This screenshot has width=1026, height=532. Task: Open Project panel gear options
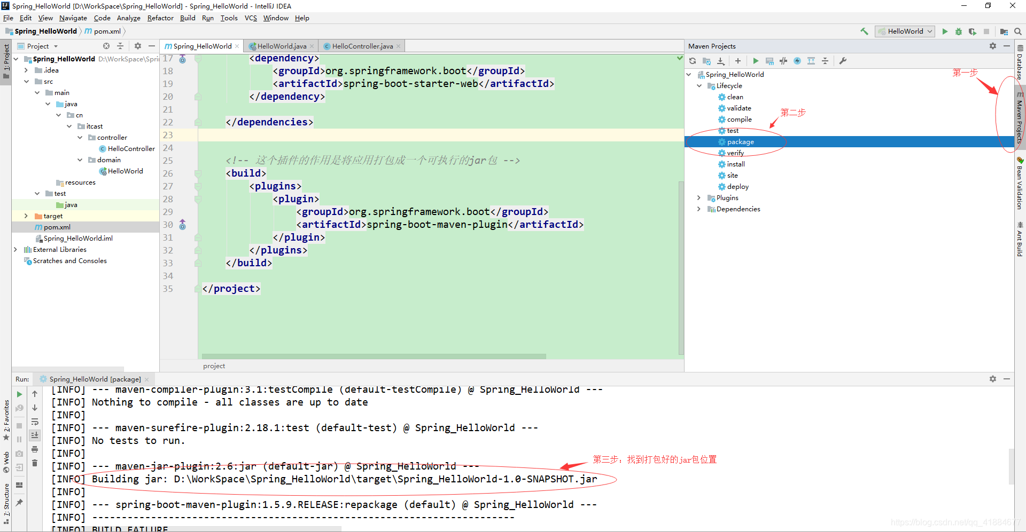point(138,46)
